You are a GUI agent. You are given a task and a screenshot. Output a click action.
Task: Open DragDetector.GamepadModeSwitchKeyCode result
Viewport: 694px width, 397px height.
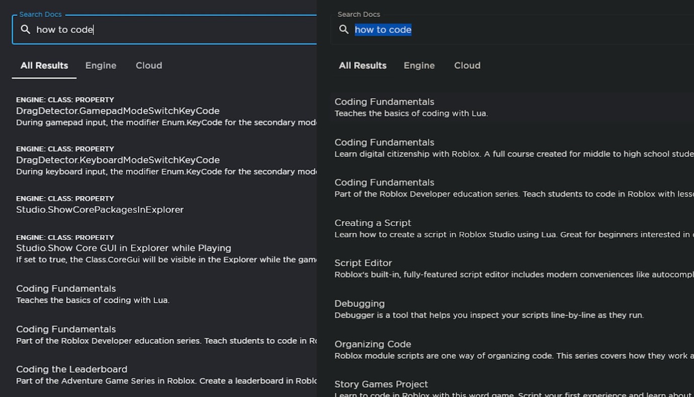(118, 111)
